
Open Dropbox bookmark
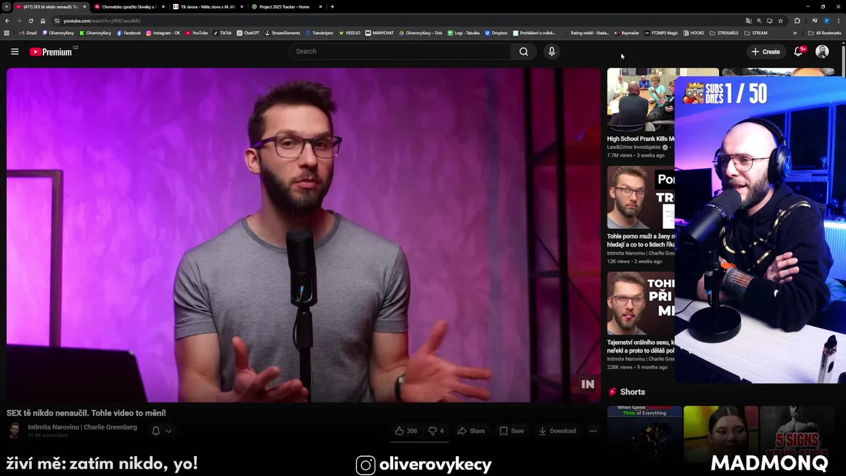(496, 32)
